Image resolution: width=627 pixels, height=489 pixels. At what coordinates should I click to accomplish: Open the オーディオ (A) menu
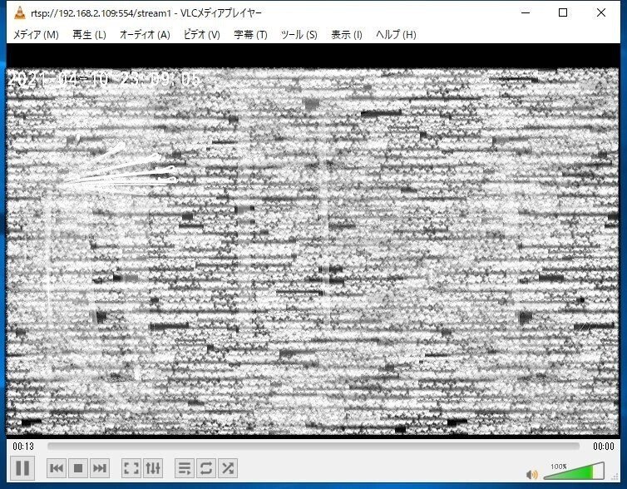point(145,35)
